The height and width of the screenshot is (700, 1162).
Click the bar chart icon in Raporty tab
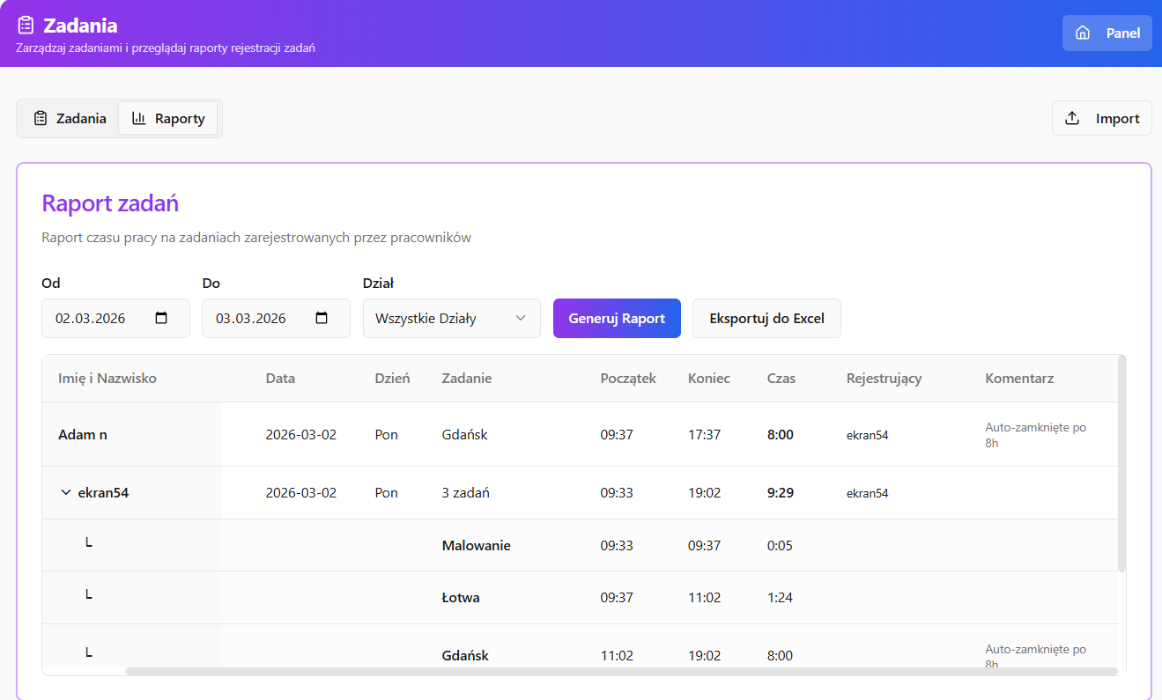[139, 118]
